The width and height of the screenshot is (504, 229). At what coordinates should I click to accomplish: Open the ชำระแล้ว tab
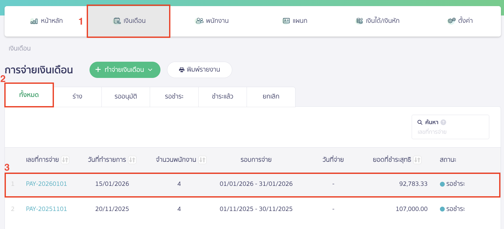click(223, 97)
